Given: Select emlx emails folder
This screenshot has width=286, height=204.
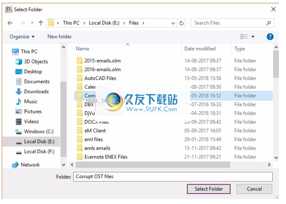Looking at the screenshot, I should coord(98,148).
